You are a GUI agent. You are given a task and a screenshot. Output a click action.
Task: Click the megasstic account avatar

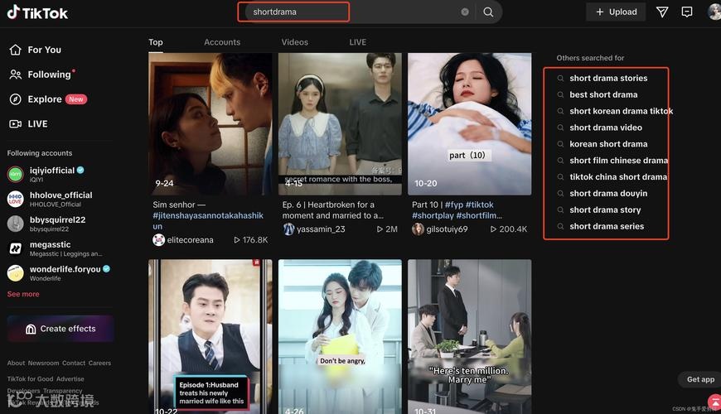coord(15,248)
